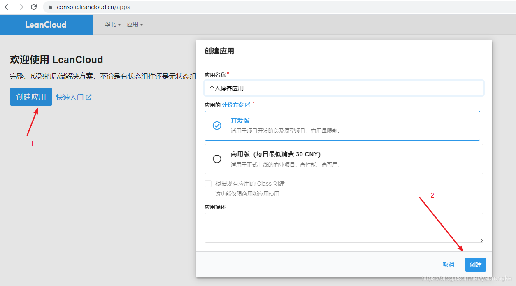Select the 开发版 plan card
This screenshot has height=286, width=516.
342,126
